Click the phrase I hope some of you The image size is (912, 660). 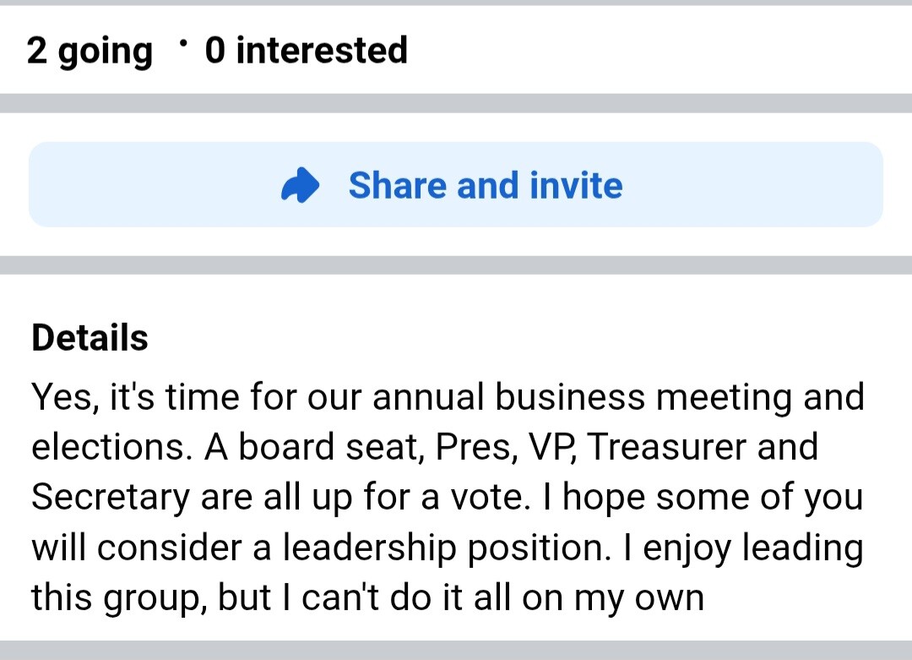click(711, 498)
